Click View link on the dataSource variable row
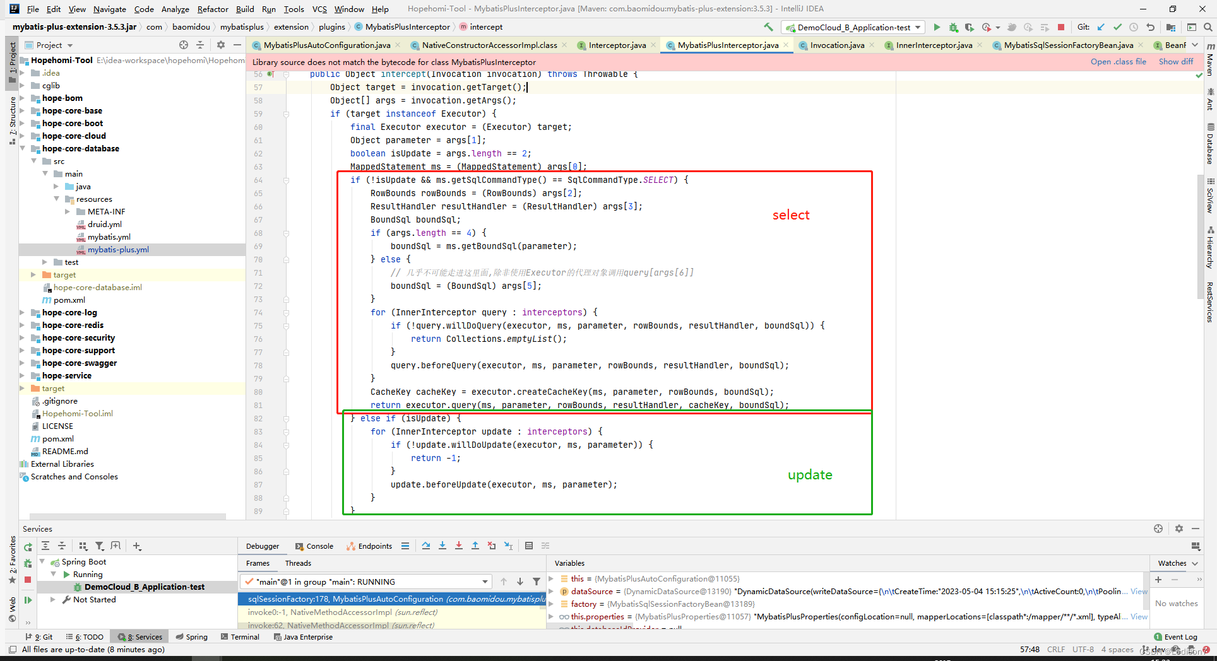1217x661 pixels. pyautogui.click(x=1139, y=592)
